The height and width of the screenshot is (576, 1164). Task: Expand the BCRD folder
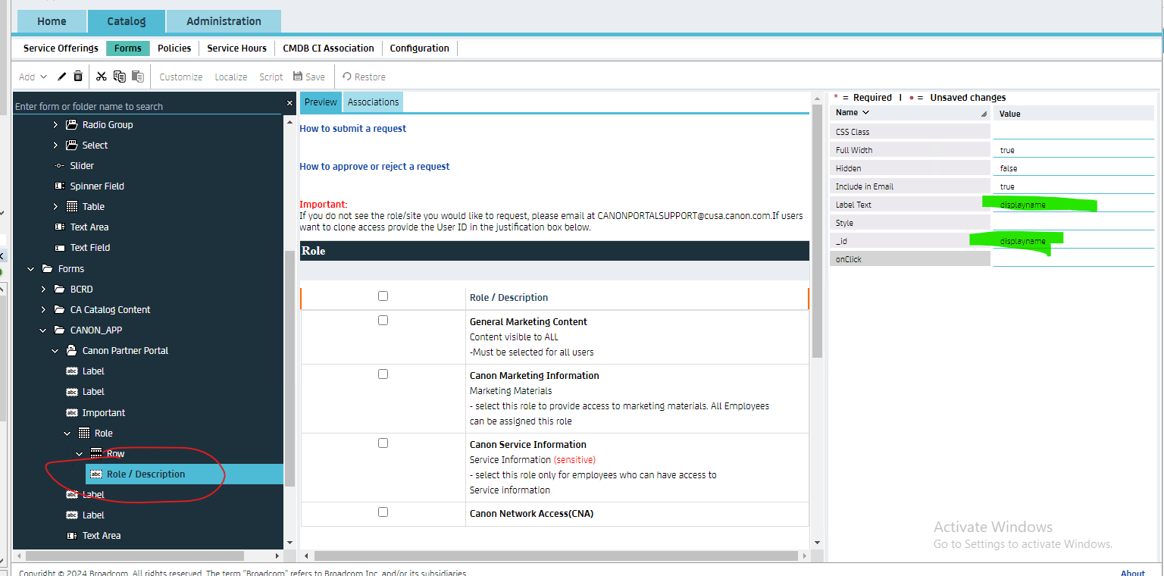[43, 290]
